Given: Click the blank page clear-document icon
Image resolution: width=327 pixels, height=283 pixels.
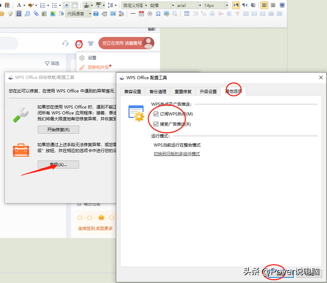Looking at the screenshot, I should [75, 5].
